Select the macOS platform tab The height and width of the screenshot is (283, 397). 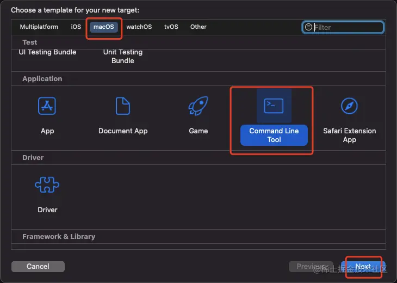tap(104, 27)
